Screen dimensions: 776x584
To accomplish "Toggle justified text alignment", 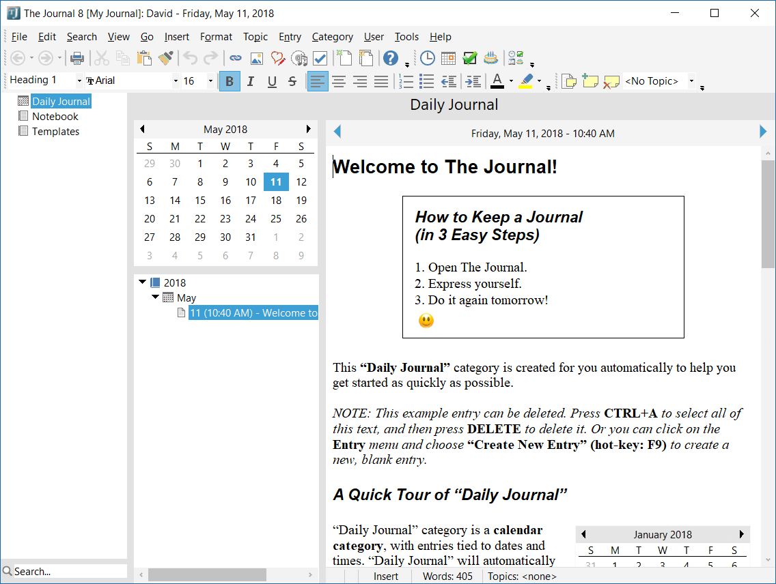I will (381, 81).
